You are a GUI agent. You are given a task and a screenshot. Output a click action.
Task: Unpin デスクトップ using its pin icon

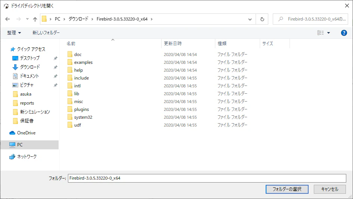coord(55,58)
